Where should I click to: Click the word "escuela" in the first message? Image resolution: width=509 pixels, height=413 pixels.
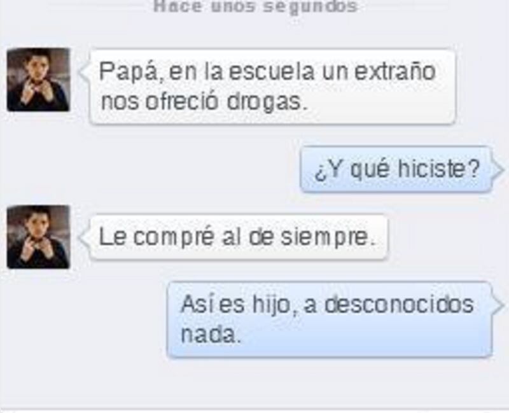pos(272,72)
